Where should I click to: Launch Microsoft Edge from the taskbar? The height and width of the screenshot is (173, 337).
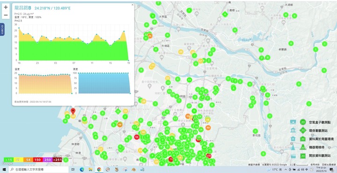click(81, 170)
